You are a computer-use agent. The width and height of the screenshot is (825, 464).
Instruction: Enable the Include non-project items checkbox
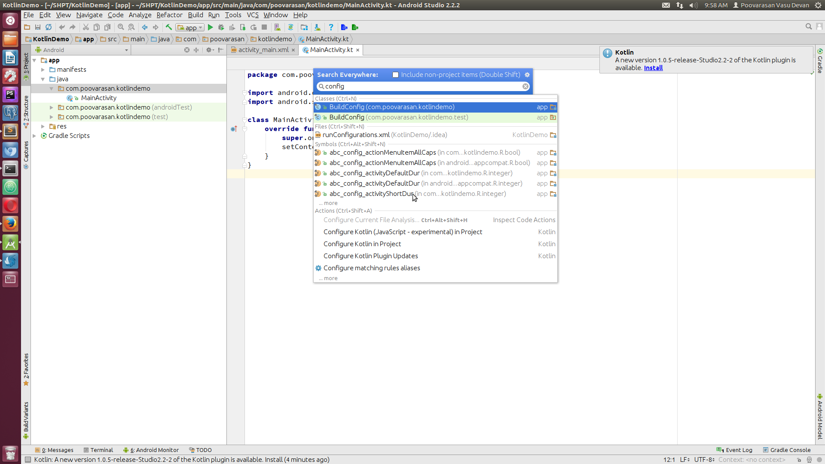pyautogui.click(x=395, y=74)
